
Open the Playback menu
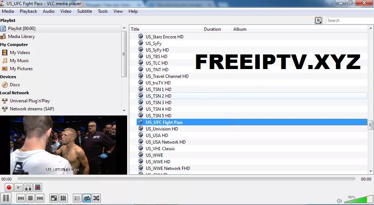28,11
